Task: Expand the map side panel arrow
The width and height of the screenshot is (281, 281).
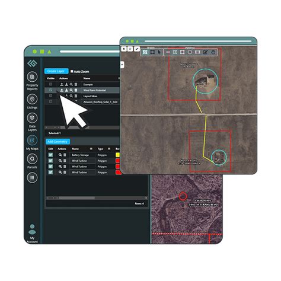Action: [x=122, y=65]
